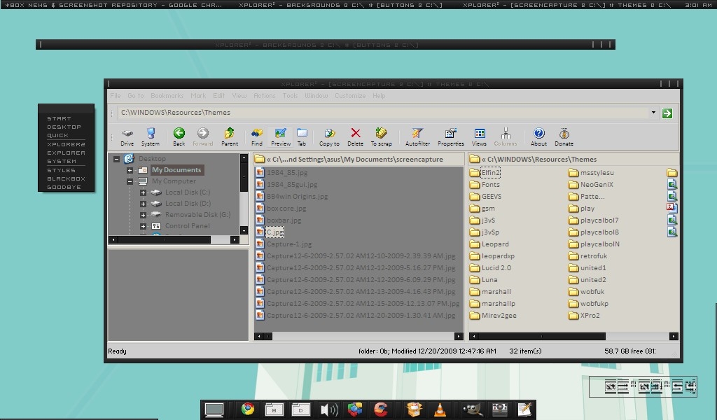This screenshot has height=420, width=717.
Task: Choose GOODBYE in the Blackbox menu
Action: coord(64,187)
